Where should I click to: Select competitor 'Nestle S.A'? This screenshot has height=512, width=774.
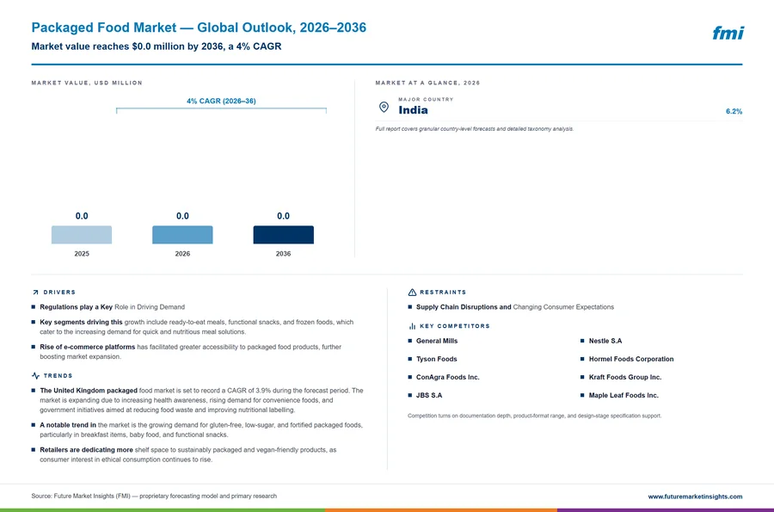(605, 341)
